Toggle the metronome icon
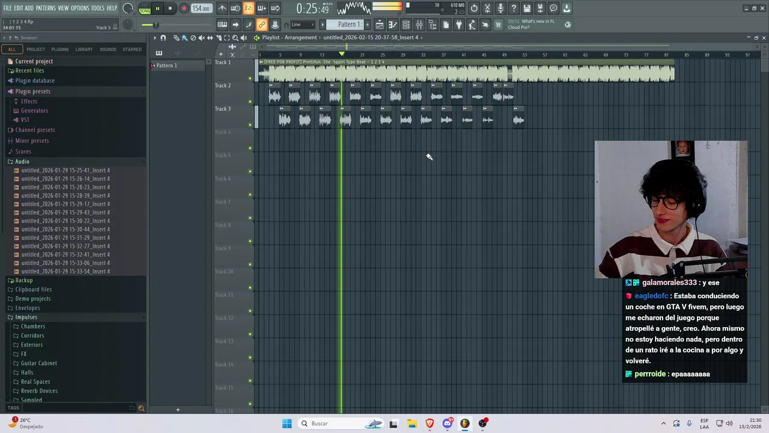Viewport: 769px width, 433px height. pos(222,8)
